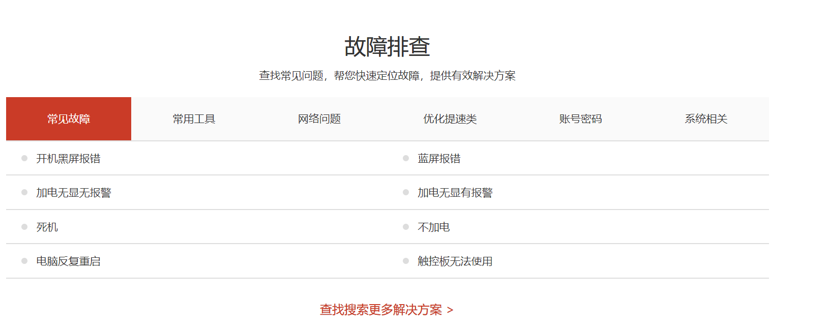828x327 pixels.
Task: Click the 加电无显有报警 link
Action: pyautogui.click(x=455, y=193)
